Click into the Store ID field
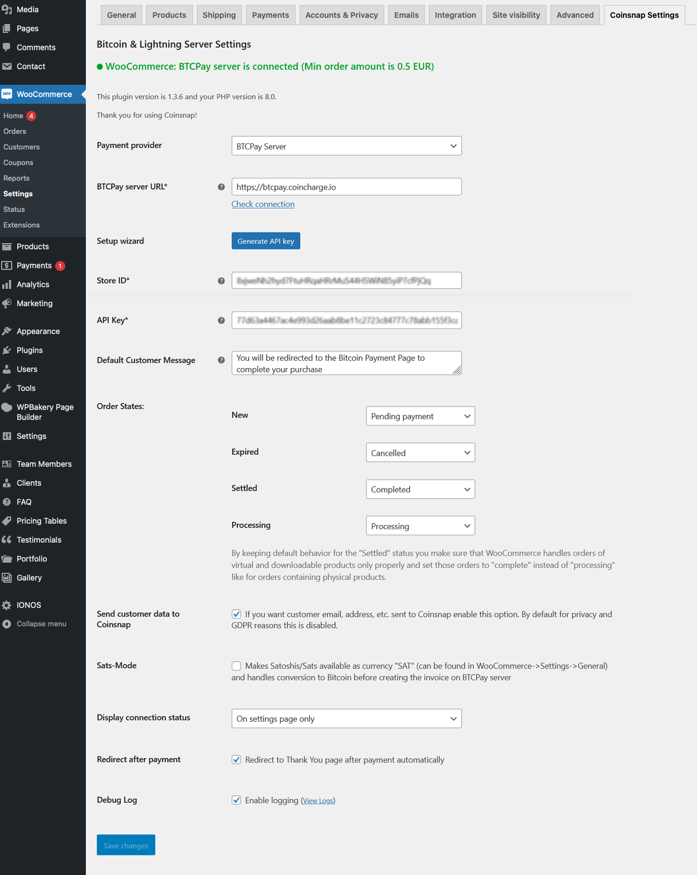The width and height of the screenshot is (697, 875). point(346,281)
